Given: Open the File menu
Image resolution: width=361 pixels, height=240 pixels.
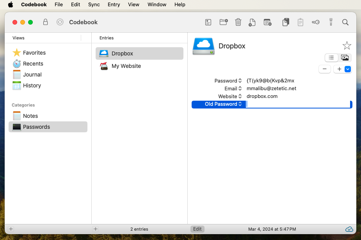Looking at the screenshot, I should 59,5.
